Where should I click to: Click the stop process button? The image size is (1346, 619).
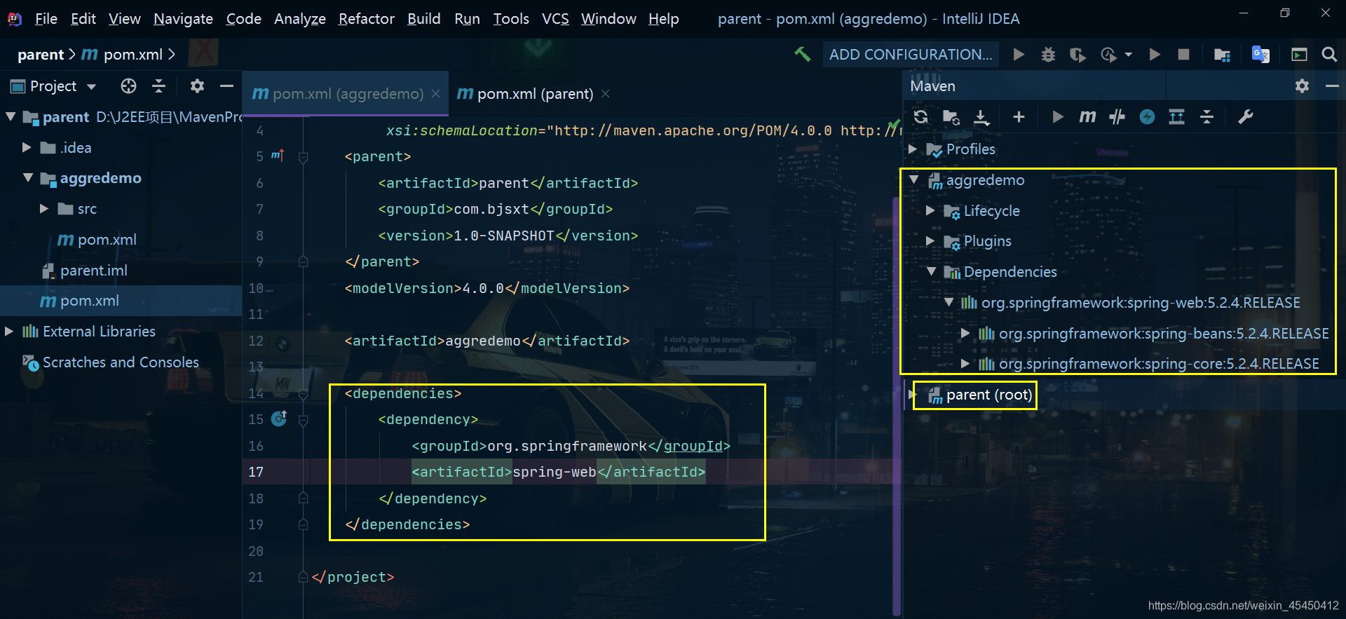click(1183, 54)
